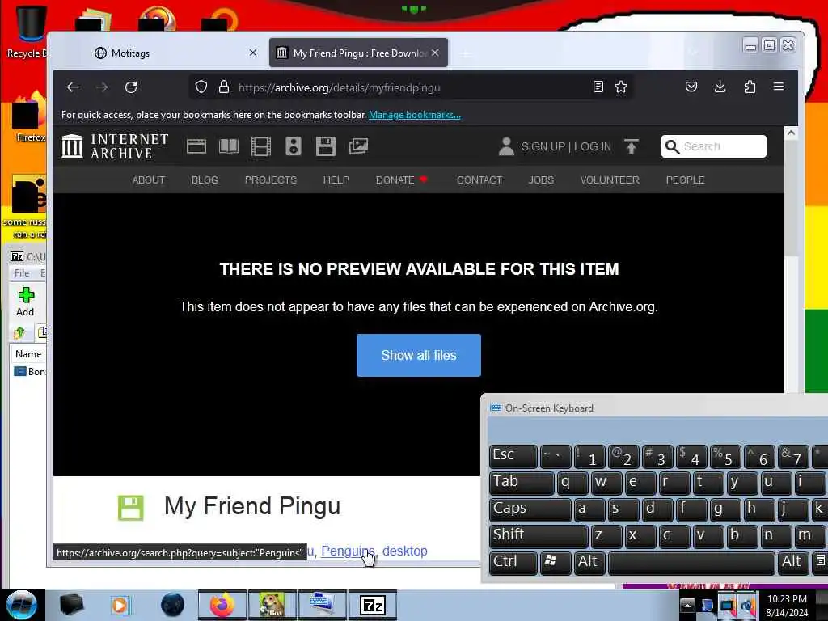Click the Add button in 7-Zip window
The height and width of the screenshot is (621, 828).
(x=25, y=302)
